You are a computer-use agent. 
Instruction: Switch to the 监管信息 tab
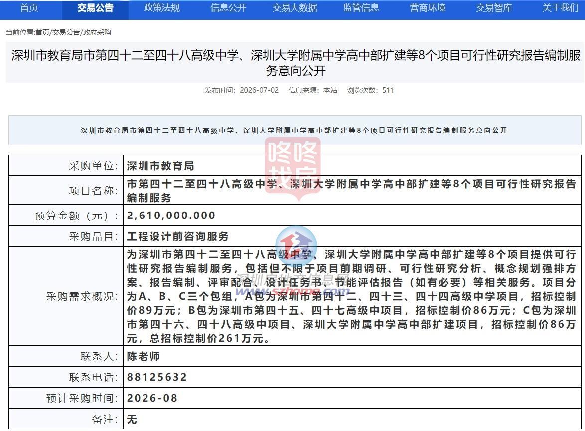pyautogui.click(x=361, y=8)
